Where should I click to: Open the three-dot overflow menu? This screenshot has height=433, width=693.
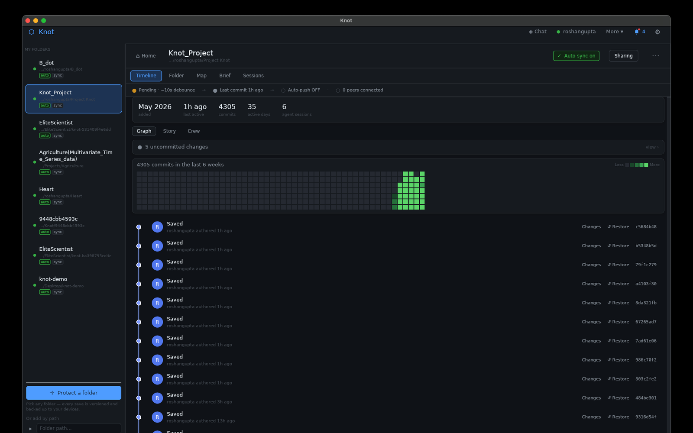[x=656, y=56]
